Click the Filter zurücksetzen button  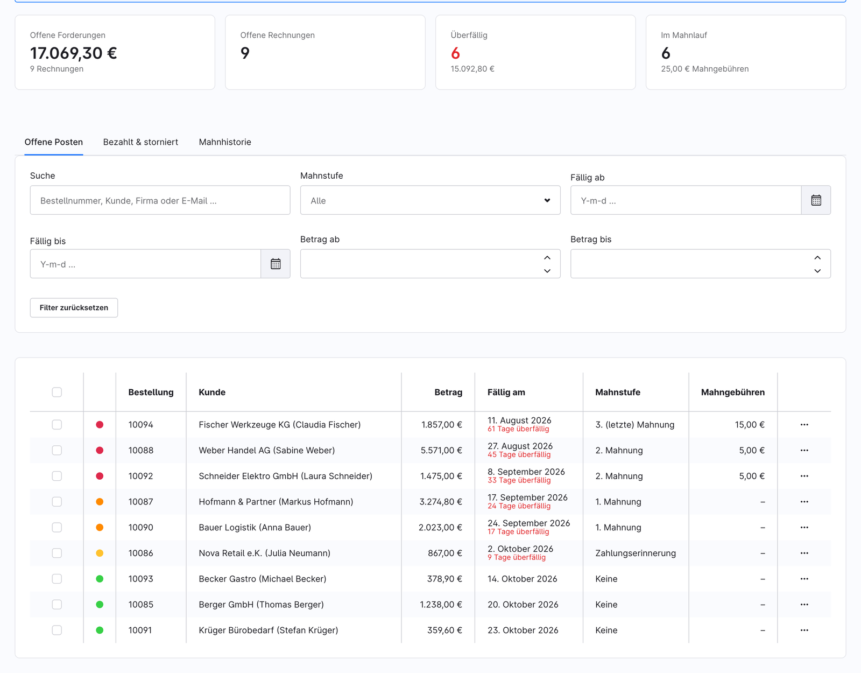point(74,307)
